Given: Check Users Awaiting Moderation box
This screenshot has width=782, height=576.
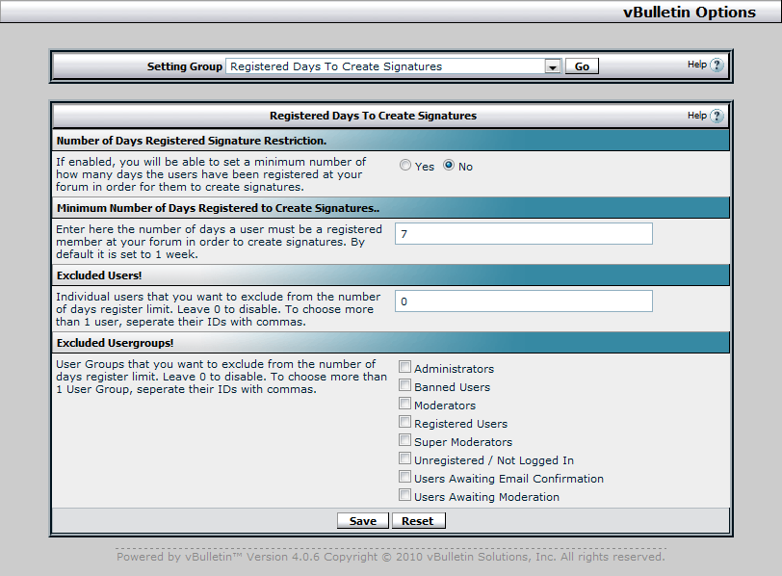Looking at the screenshot, I should [405, 496].
